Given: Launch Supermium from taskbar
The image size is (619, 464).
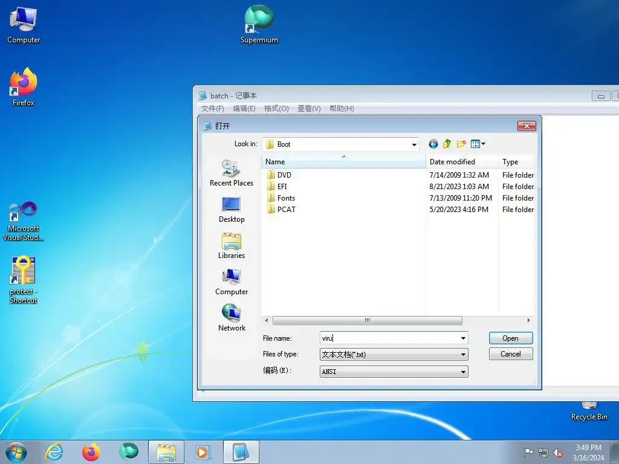Looking at the screenshot, I should click(x=129, y=452).
